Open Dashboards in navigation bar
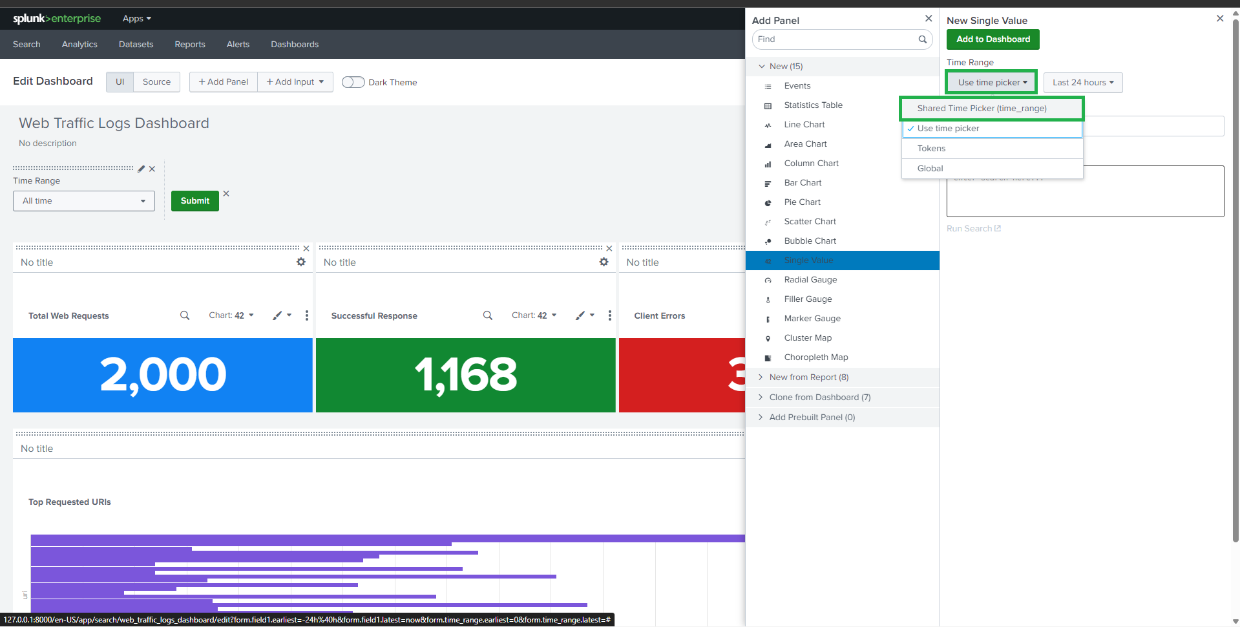Image resolution: width=1240 pixels, height=627 pixels. pyautogui.click(x=295, y=45)
